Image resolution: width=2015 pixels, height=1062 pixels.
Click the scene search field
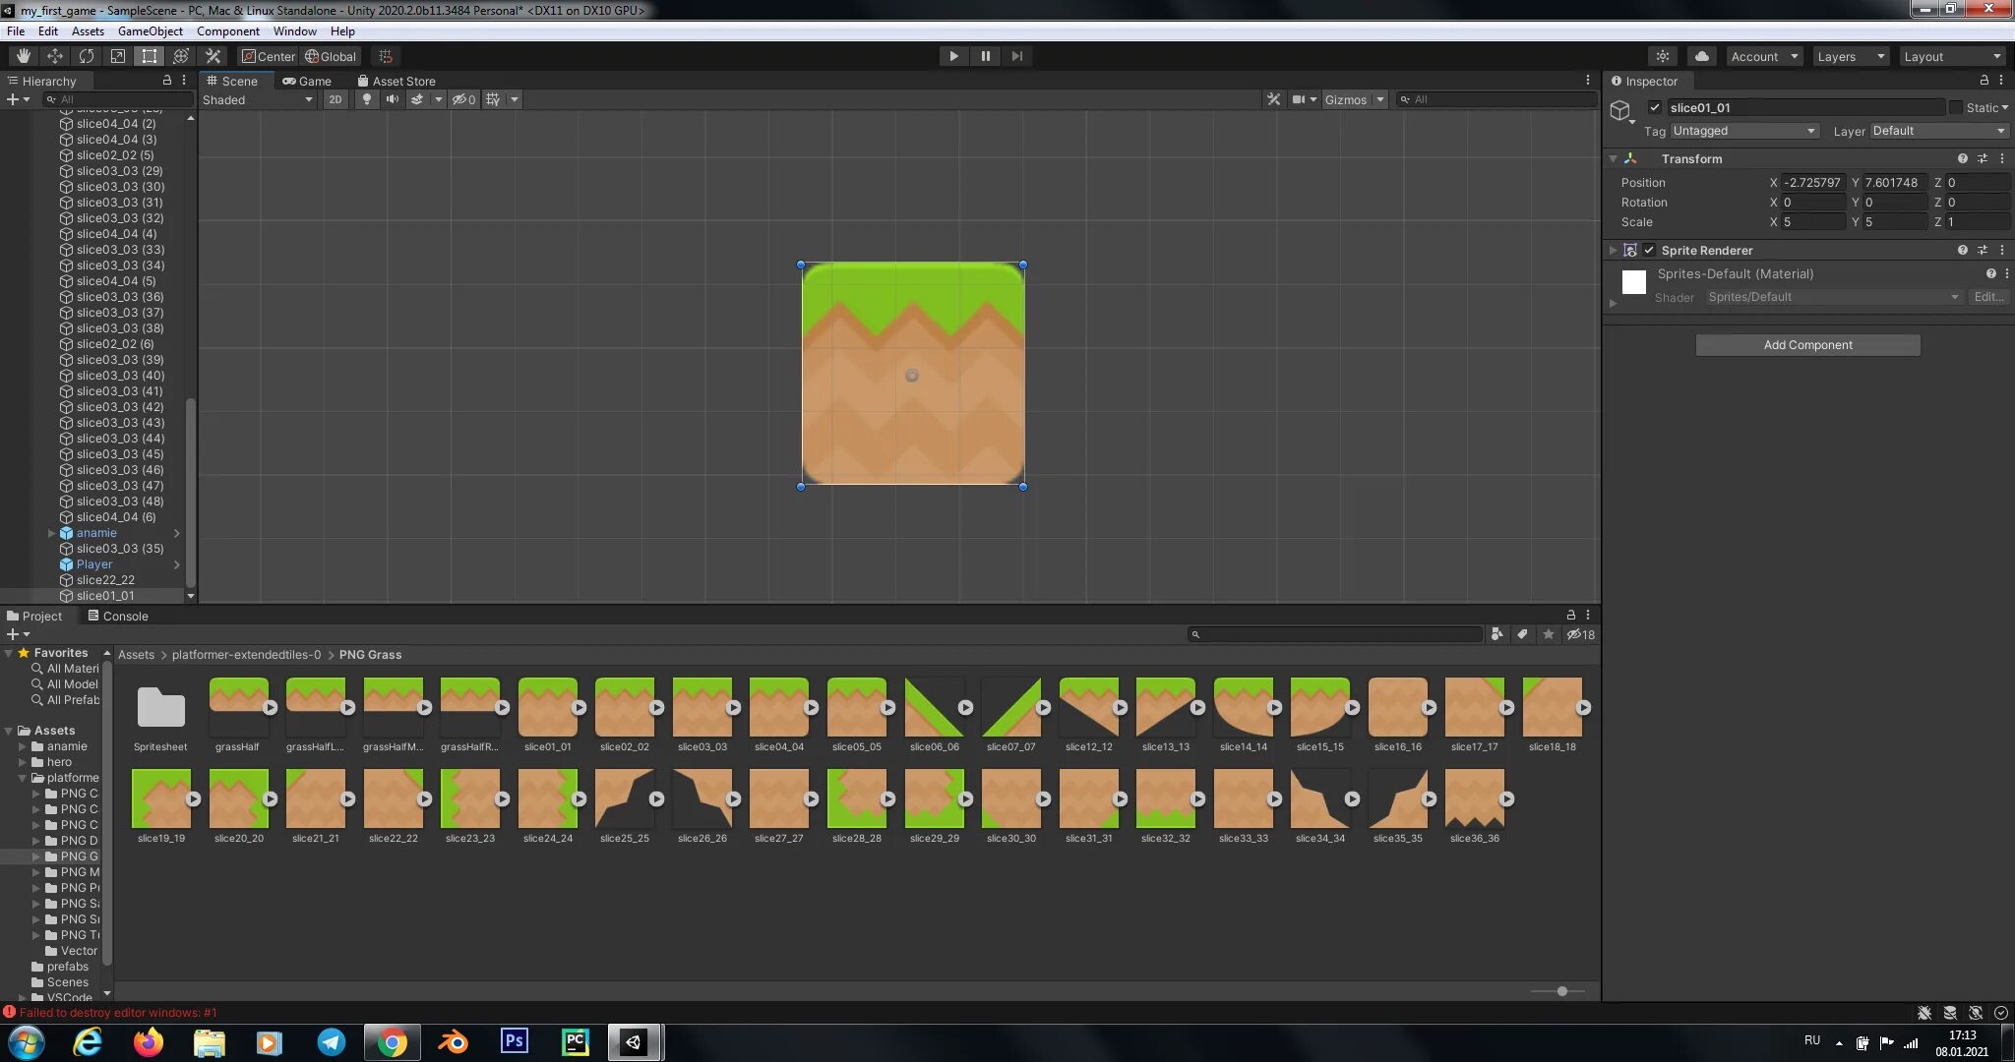tap(1496, 99)
